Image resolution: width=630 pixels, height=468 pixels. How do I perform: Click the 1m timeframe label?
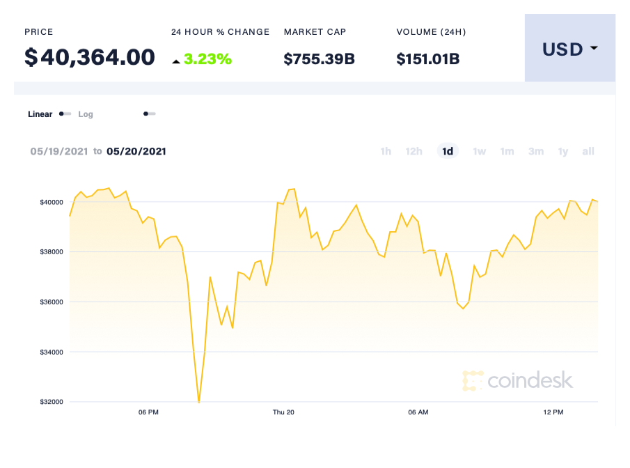click(507, 151)
